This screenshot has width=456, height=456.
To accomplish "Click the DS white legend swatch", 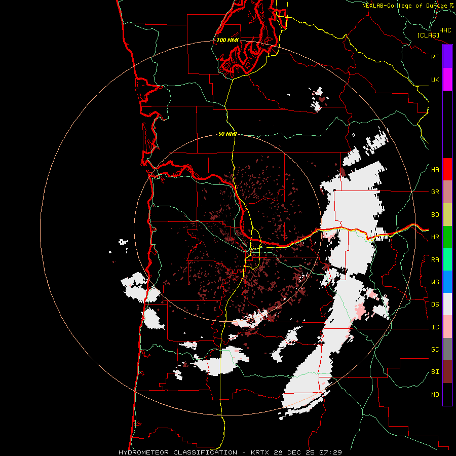I will tap(447, 304).
